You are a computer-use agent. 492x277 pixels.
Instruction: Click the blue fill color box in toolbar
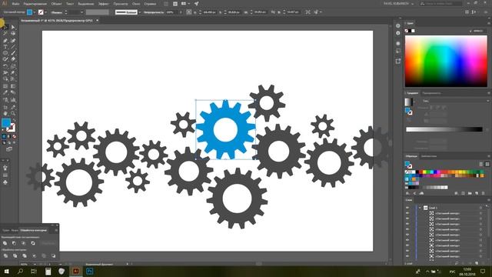tap(5, 123)
